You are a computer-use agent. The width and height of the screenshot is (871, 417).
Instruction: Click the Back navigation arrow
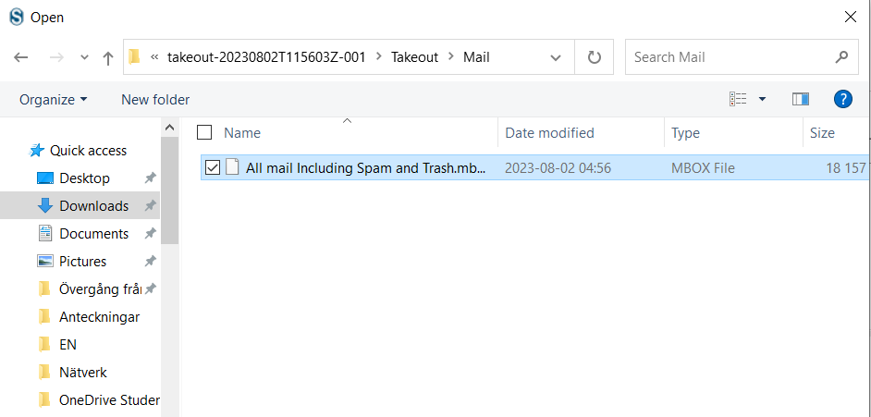coord(21,57)
